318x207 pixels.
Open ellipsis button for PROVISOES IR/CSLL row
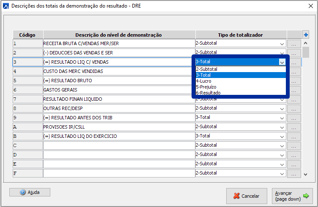tap(294, 127)
